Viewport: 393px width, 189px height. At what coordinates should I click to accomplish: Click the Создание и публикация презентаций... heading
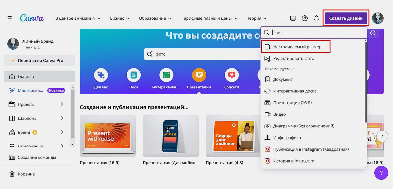tap(134, 107)
